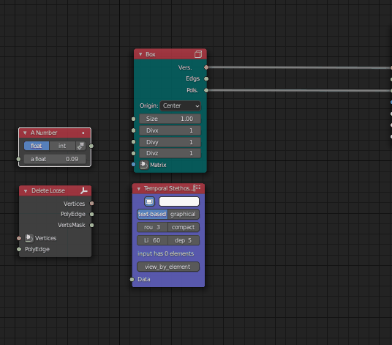The width and height of the screenshot is (392, 345).
Task: Click the Edgs output label
Action: [193, 79]
